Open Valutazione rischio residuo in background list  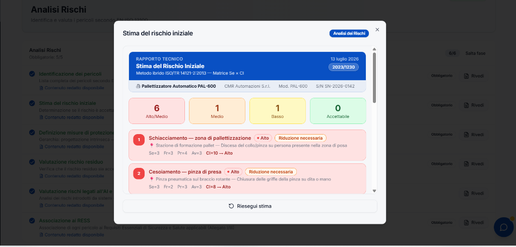click(71, 162)
